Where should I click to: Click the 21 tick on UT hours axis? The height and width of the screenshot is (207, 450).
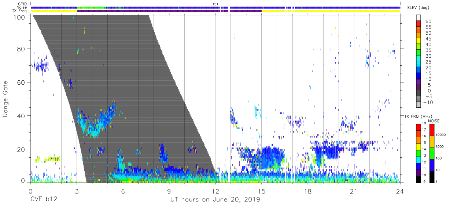(x=354, y=191)
